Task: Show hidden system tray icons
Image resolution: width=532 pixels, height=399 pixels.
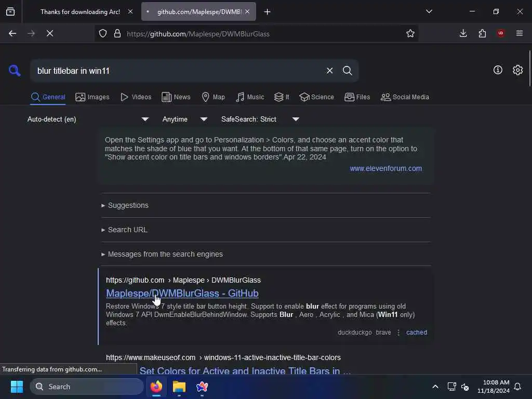Action: 435,387
